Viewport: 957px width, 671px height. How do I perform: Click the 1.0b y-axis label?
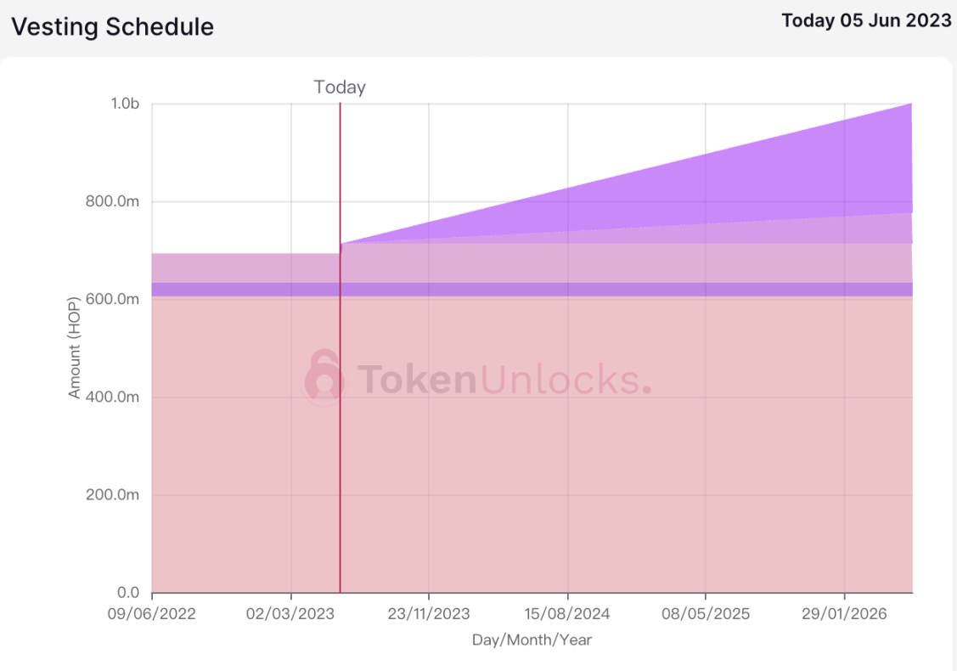pyautogui.click(x=125, y=104)
